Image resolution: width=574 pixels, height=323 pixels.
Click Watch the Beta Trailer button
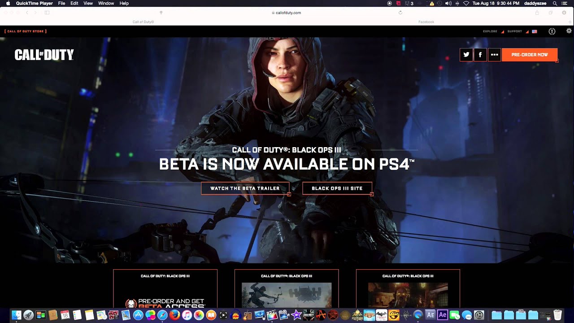coord(245,188)
